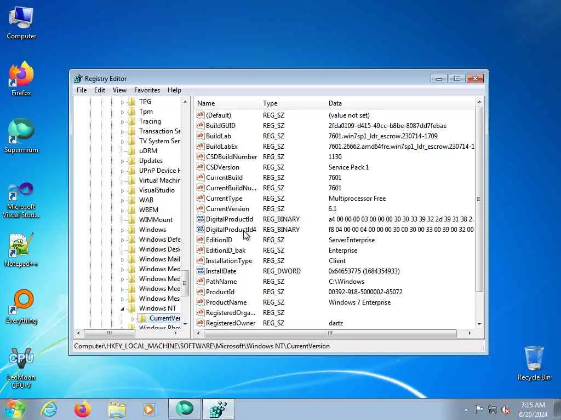Click the registry path in status bar

tap(202, 346)
